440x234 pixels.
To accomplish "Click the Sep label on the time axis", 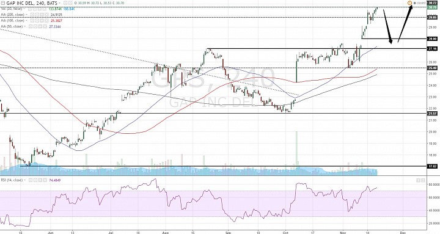I will pyautogui.click(x=228, y=233).
